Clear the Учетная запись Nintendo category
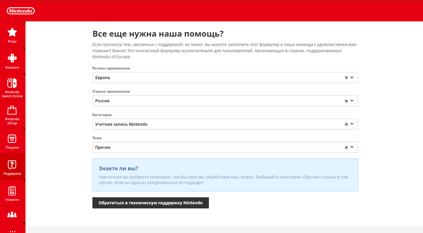 [346, 124]
